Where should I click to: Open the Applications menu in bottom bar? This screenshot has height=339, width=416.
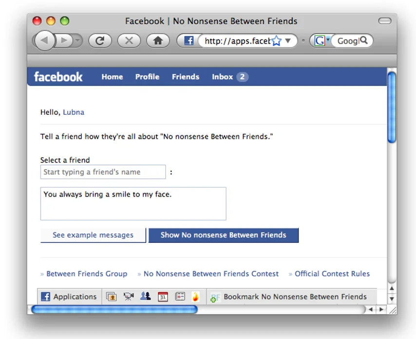[69, 297]
